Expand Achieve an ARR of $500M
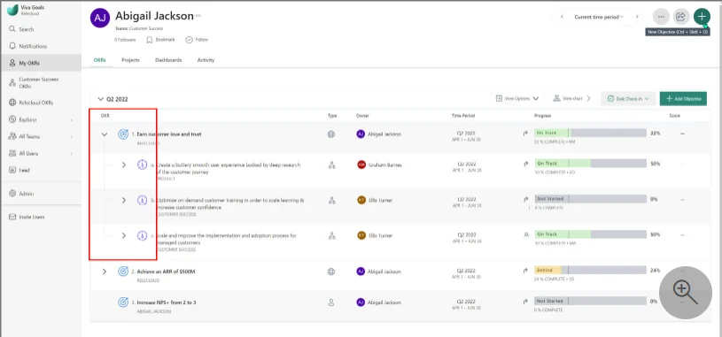Viewport: 722px width, 337px height. 105,272
